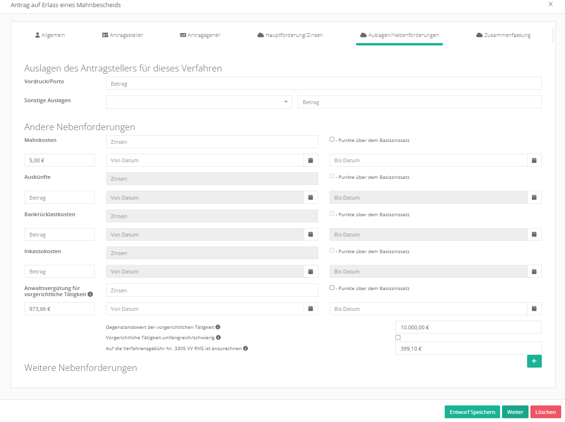The height and width of the screenshot is (422, 565).
Task: Click info icon for Verfahrensgebühr Nr. 3305
Action: tap(246, 349)
